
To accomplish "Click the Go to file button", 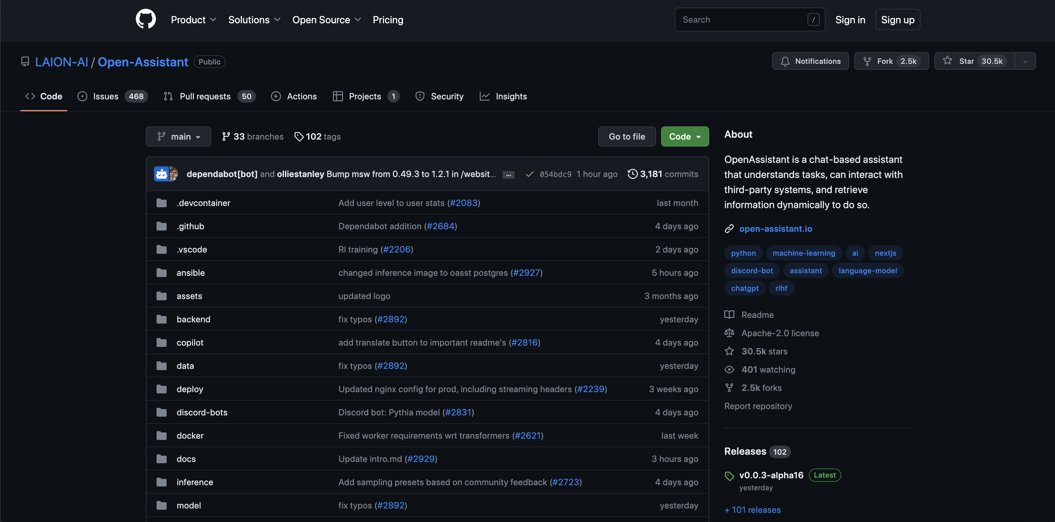I will click(x=627, y=136).
